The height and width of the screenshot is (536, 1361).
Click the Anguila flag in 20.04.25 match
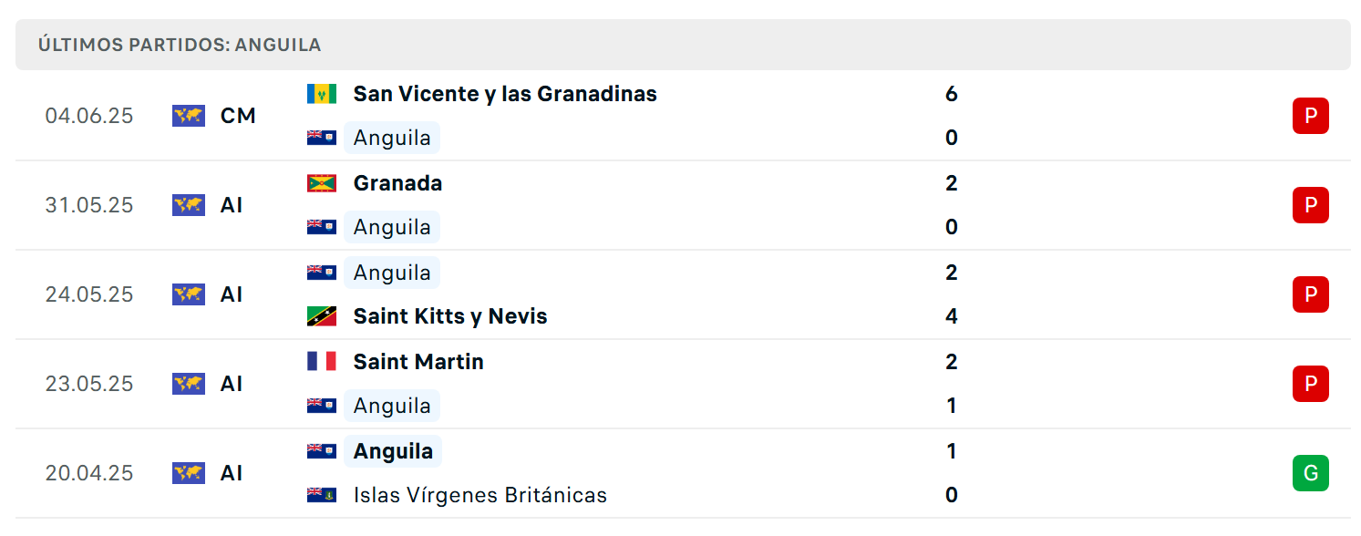click(322, 451)
